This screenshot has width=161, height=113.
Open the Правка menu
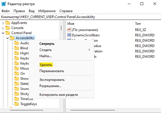(19, 11)
